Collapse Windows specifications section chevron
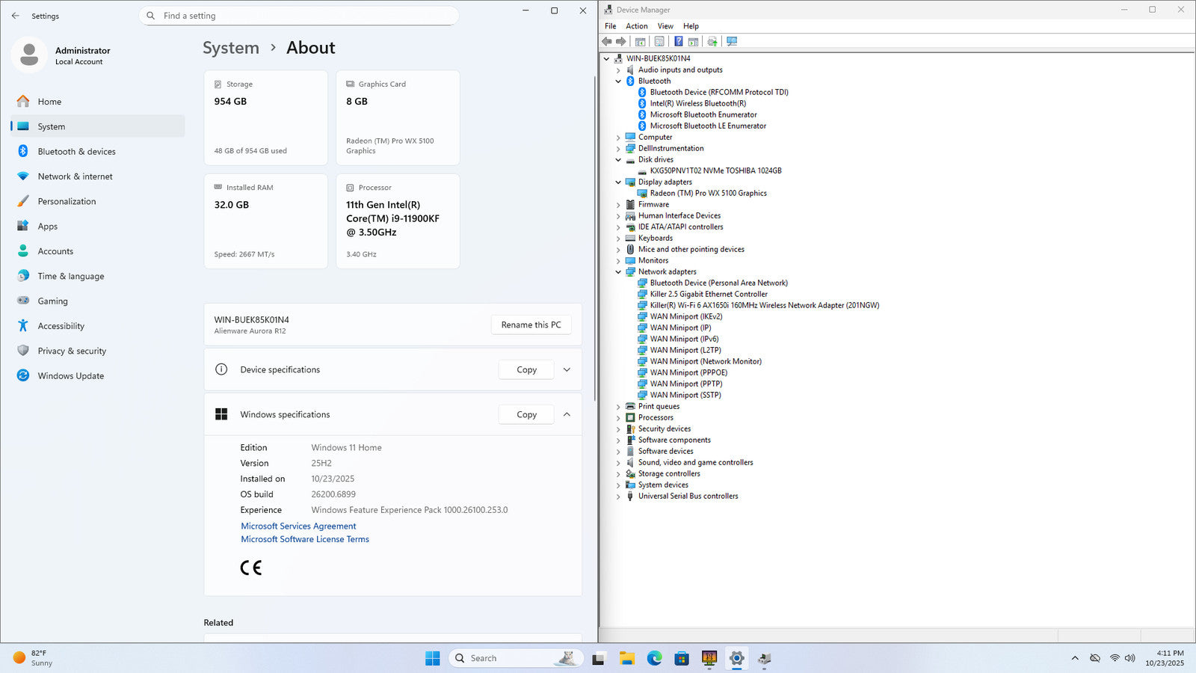1196x673 pixels. 567,415
